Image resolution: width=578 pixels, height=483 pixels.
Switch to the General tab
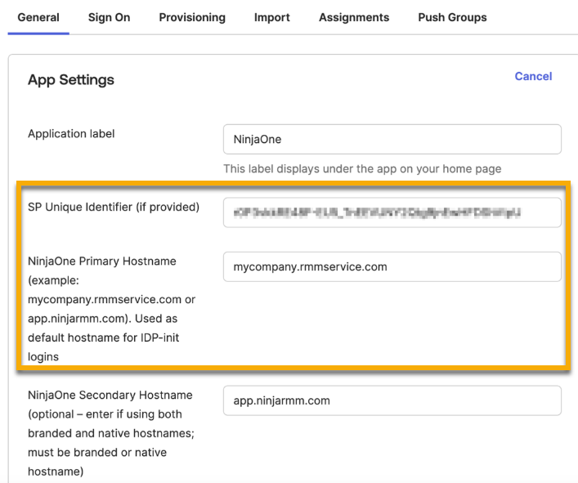38,17
